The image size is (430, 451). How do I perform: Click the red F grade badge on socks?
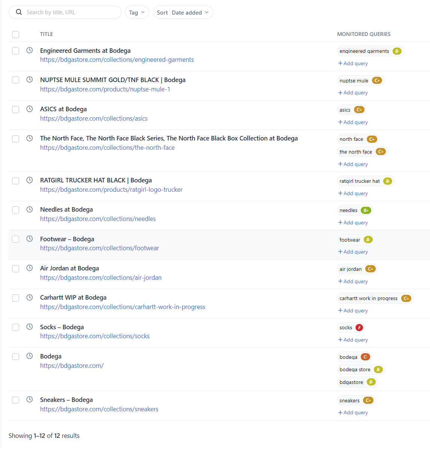click(359, 327)
